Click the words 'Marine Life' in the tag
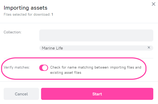The width and height of the screenshot is (158, 104). tap(52, 48)
